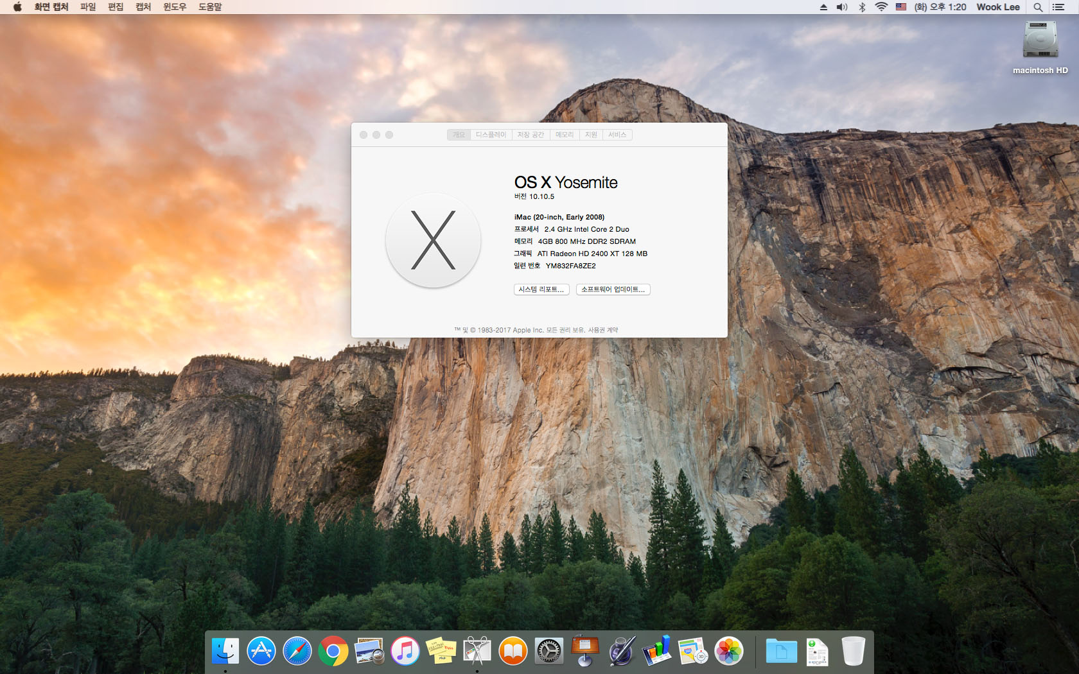1079x674 pixels.
Task: Click the 소프트웨어 업데이트... button
Action: [613, 289]
